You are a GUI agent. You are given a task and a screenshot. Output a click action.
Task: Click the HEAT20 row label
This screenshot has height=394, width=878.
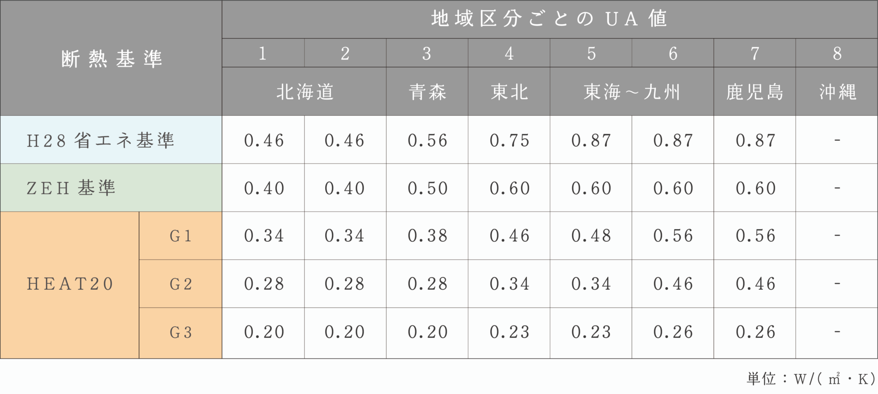[70, 285]
